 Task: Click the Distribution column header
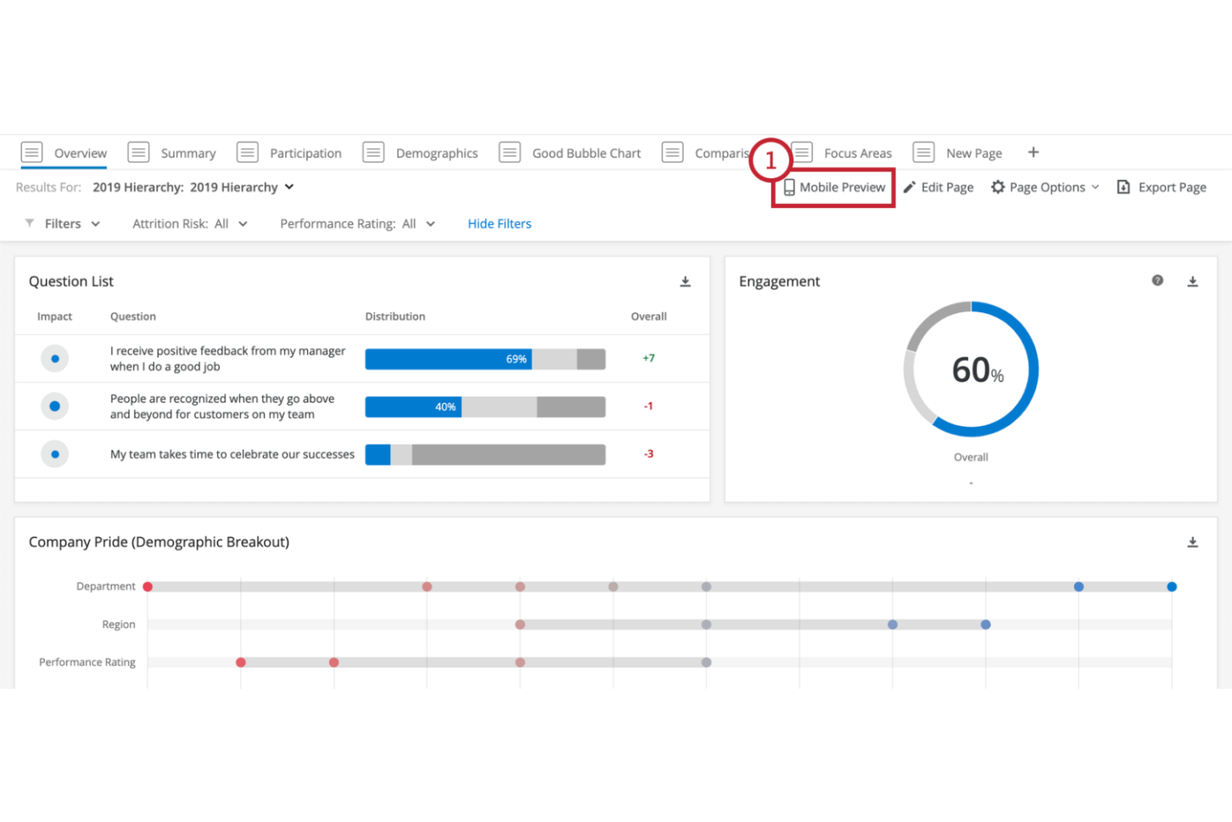[395, 316]
